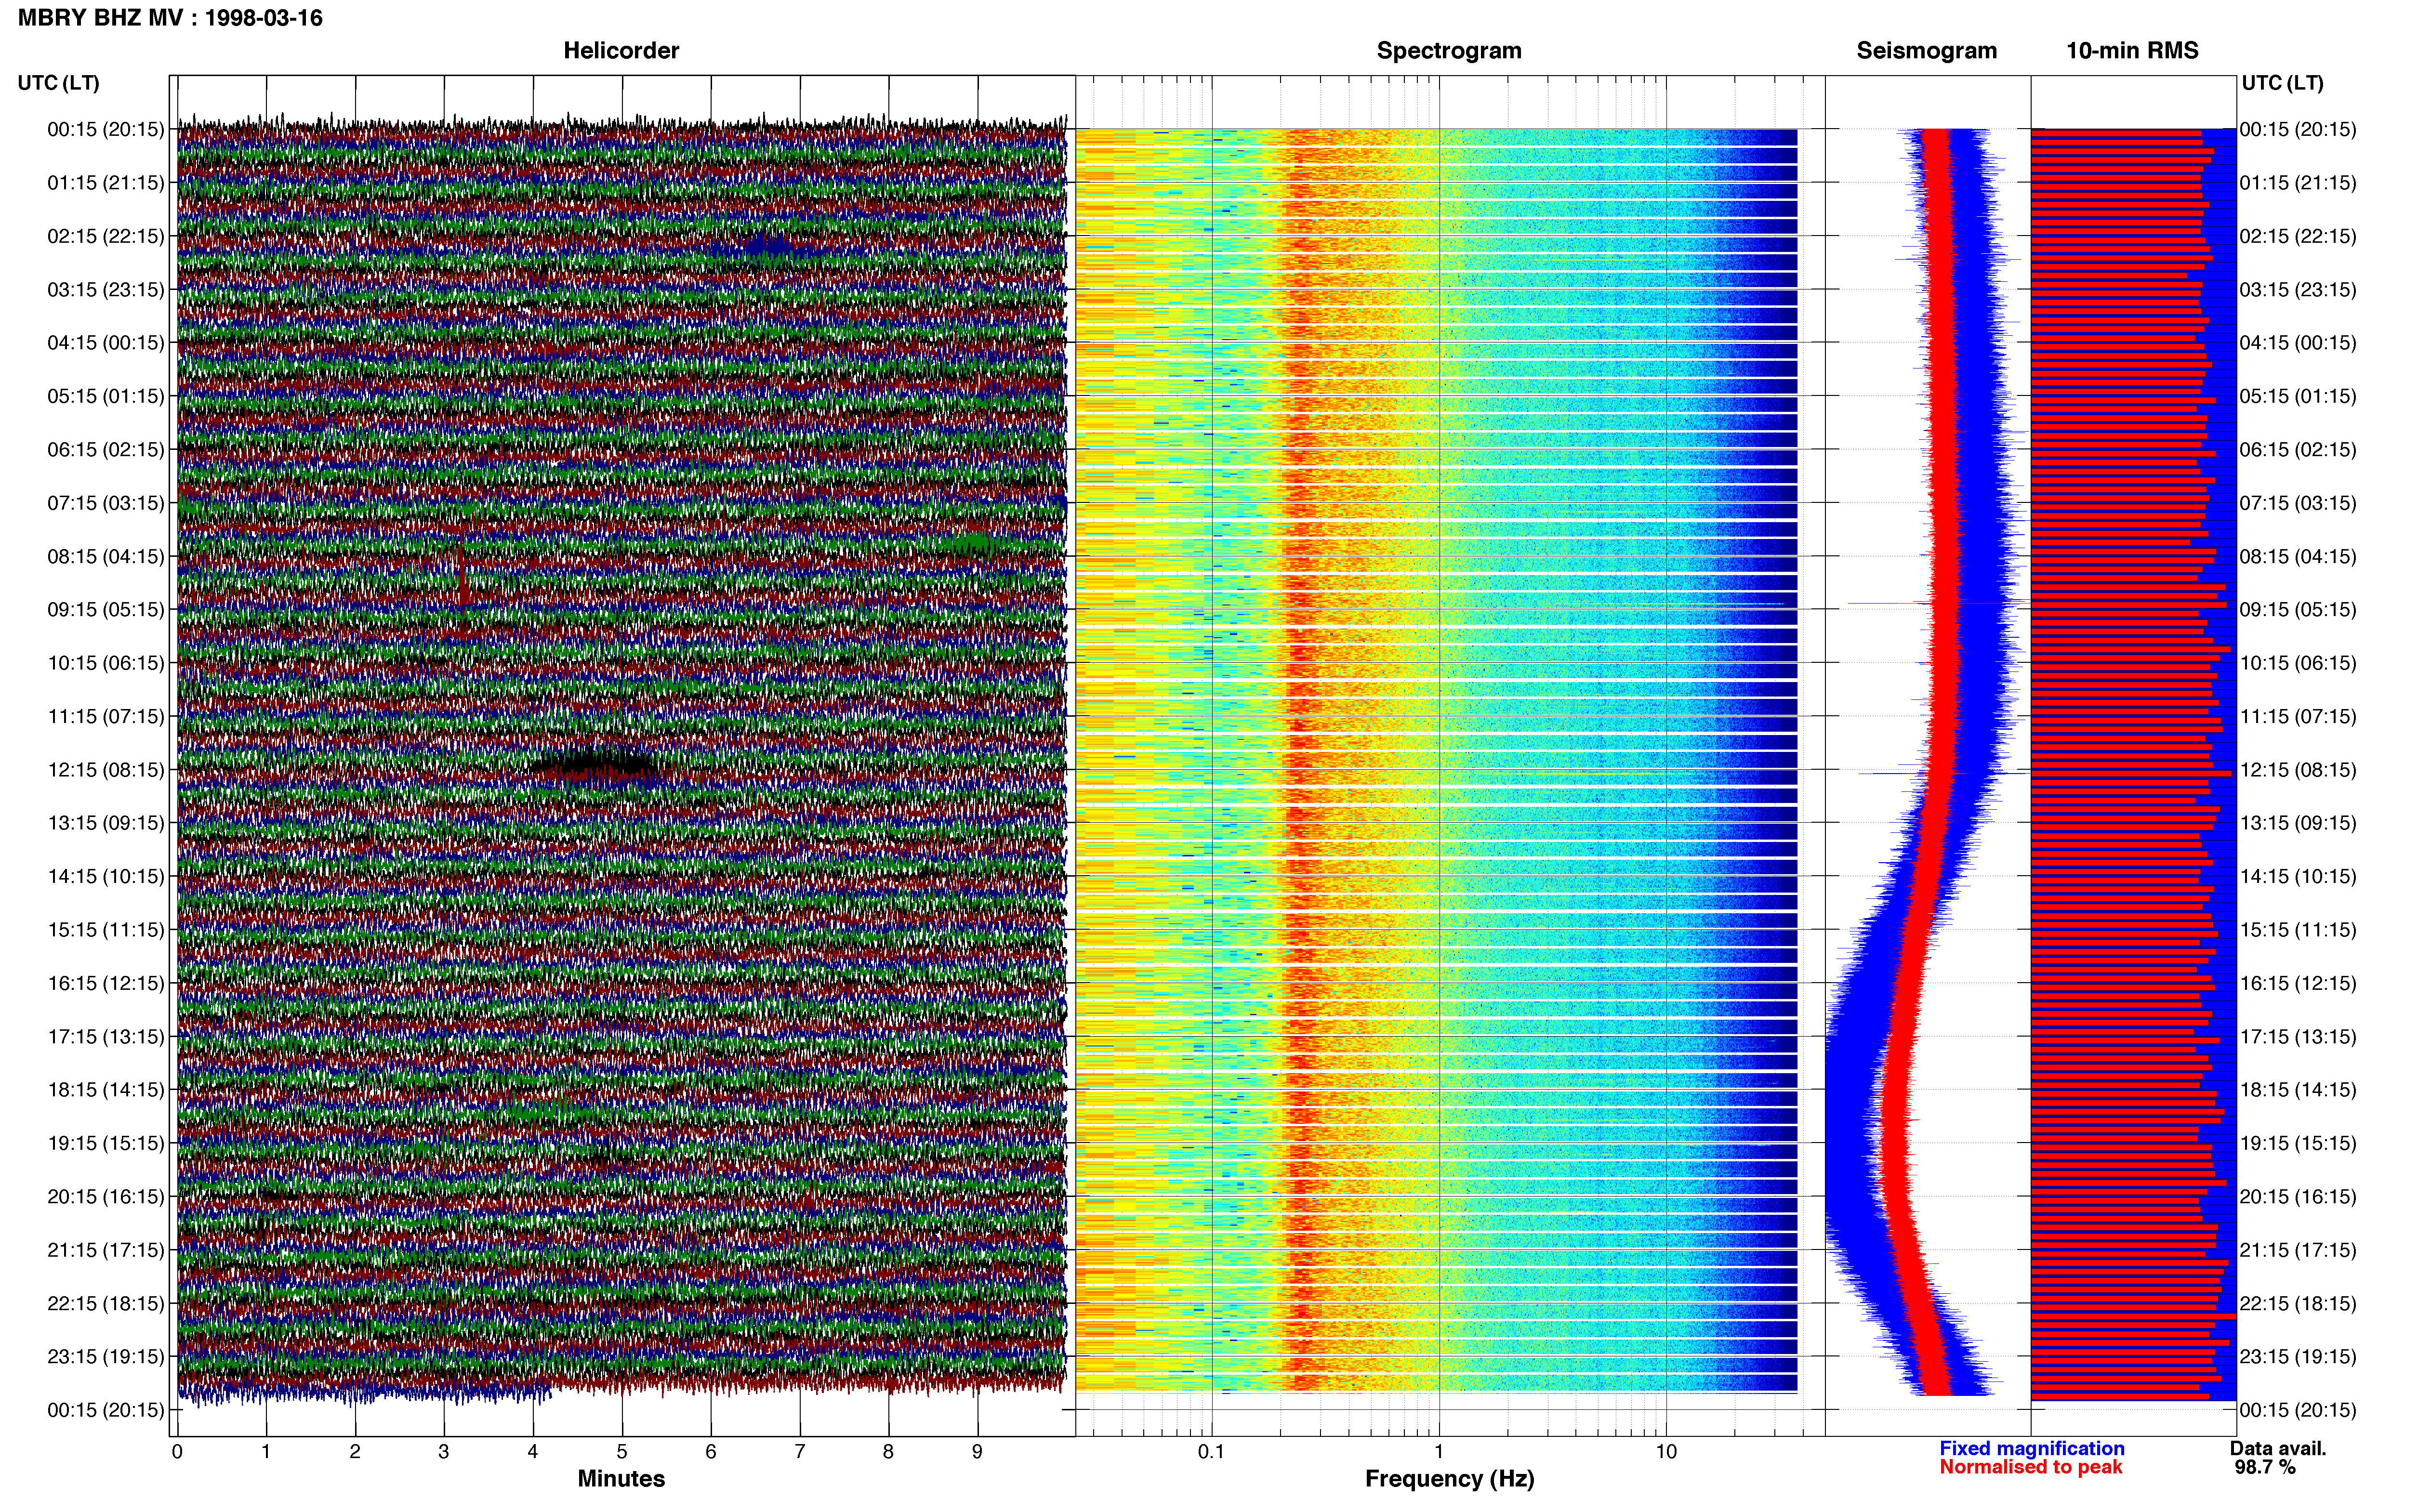Click the '0.1' frequency tick label
This screenshot has width=2418, height=1512.
[x=1211, y=1452]
